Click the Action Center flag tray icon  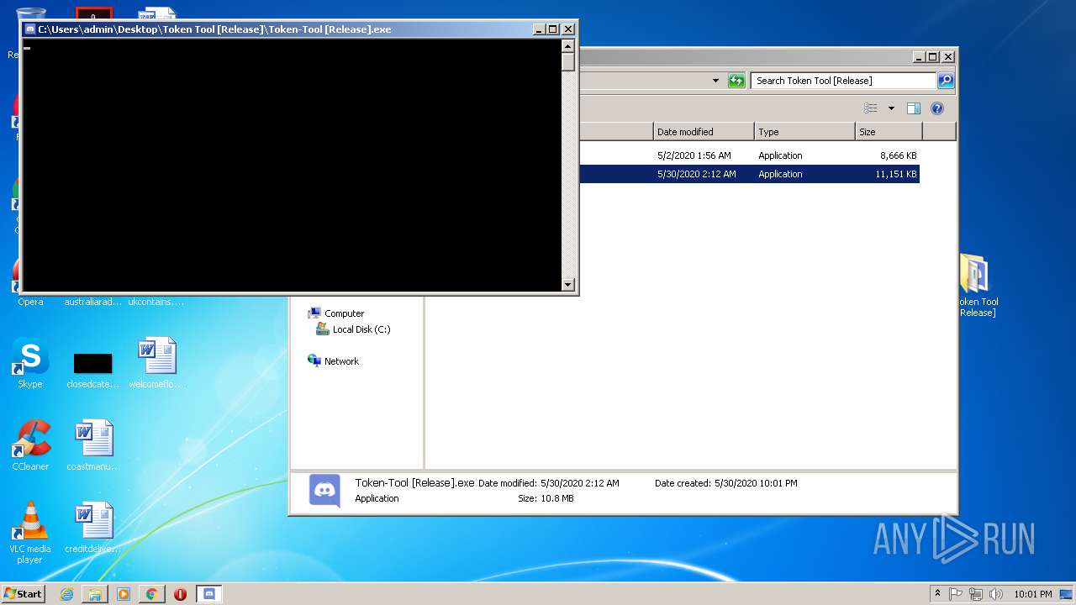[956, 594]
